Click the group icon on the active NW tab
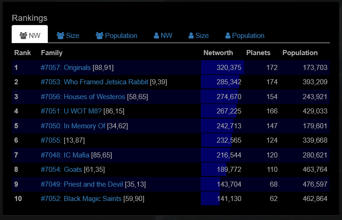This screenshot has height=220, width=342. [x=23, y=36]
